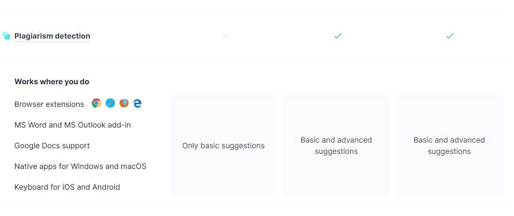This screenshot has width=514, height=216.
Task: Click the Firefox browser extension icon
Action: [x=124, y=103]
